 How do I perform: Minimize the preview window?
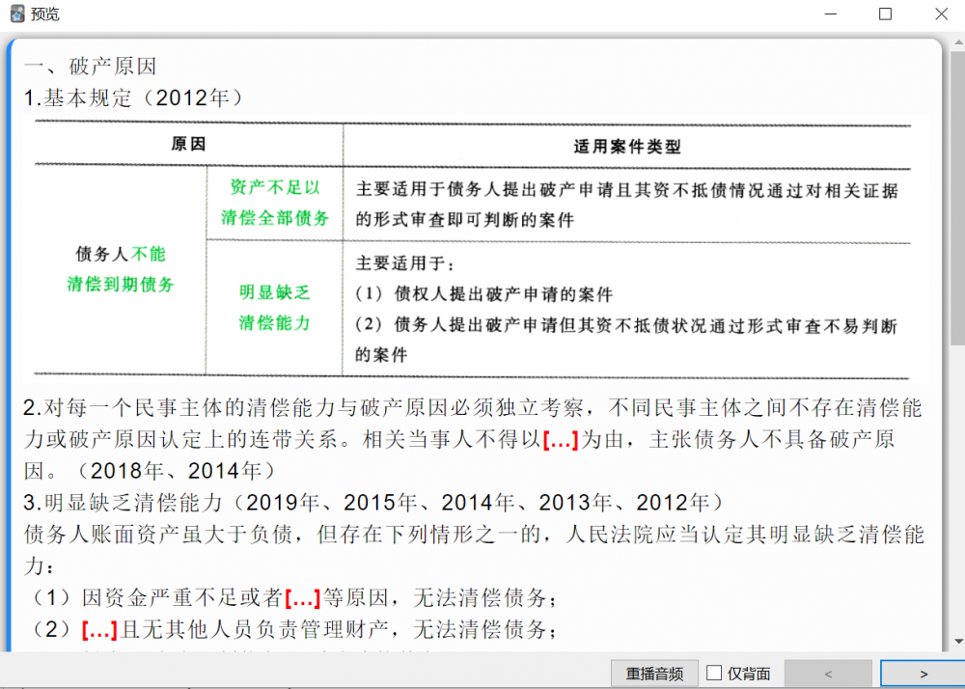tap(830, 14)
